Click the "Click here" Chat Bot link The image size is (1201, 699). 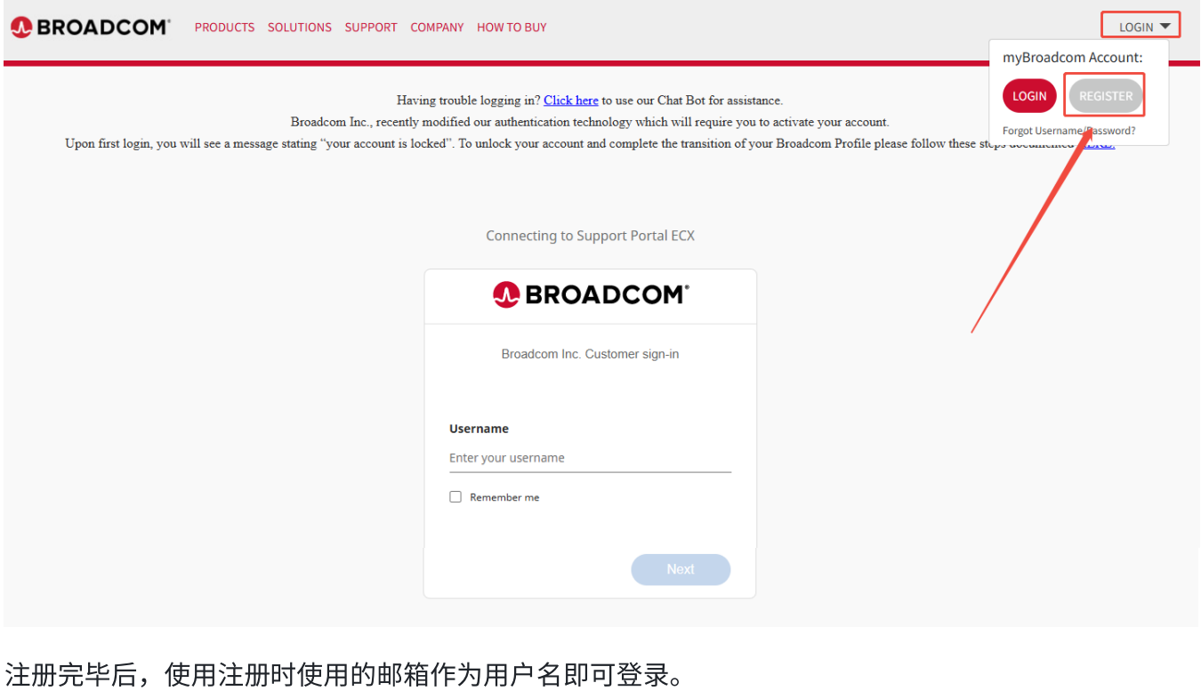[571, 100]
